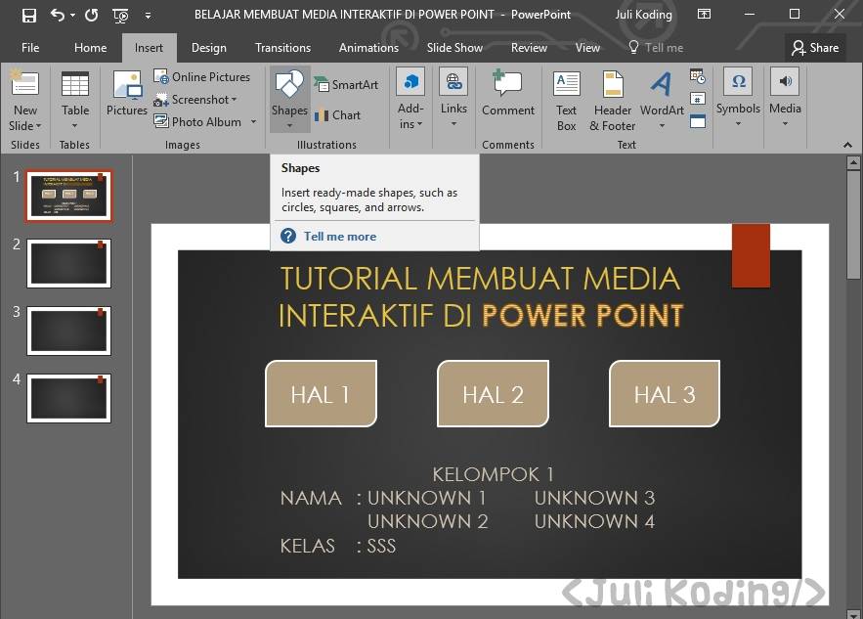The image size is (863, 619).
Task: Click the Juli Koding account name
Action: [x=643, y=15]
